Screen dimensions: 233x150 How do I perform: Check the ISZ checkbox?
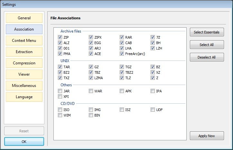[122, 110]
